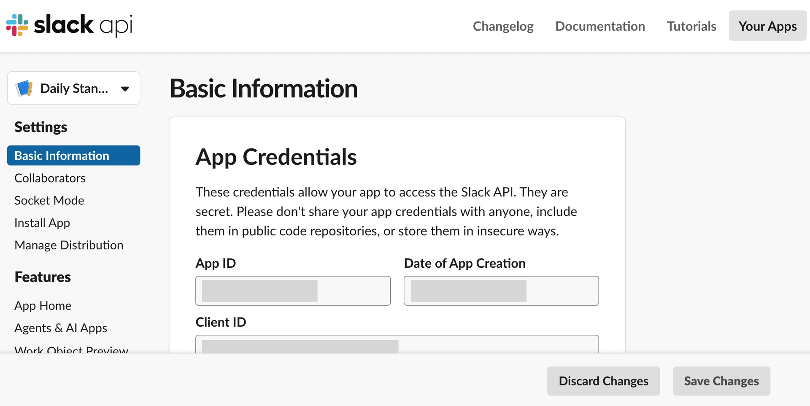The width and height of the screenshot is (810, 406).
Task: Go to Tutorials
Action: click(691, 26)
